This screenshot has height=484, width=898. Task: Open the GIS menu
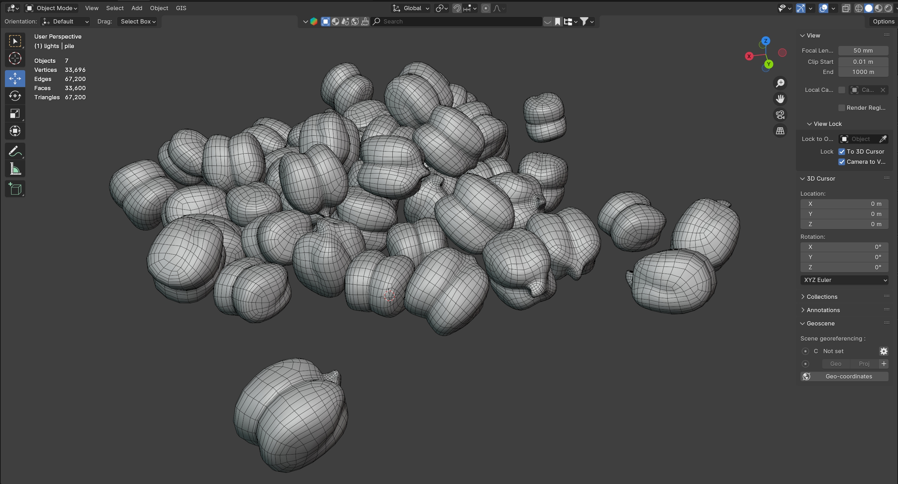click(181, 8)
